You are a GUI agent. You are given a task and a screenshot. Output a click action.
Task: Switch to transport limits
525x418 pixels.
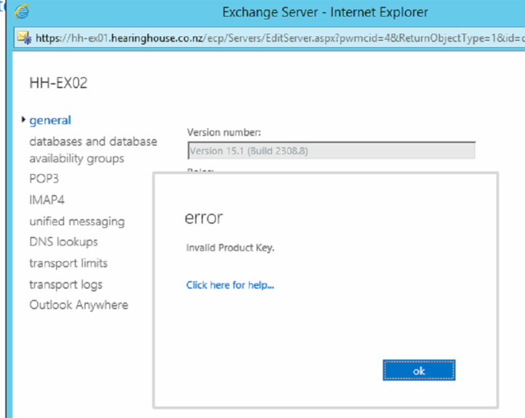pos(69,263)
